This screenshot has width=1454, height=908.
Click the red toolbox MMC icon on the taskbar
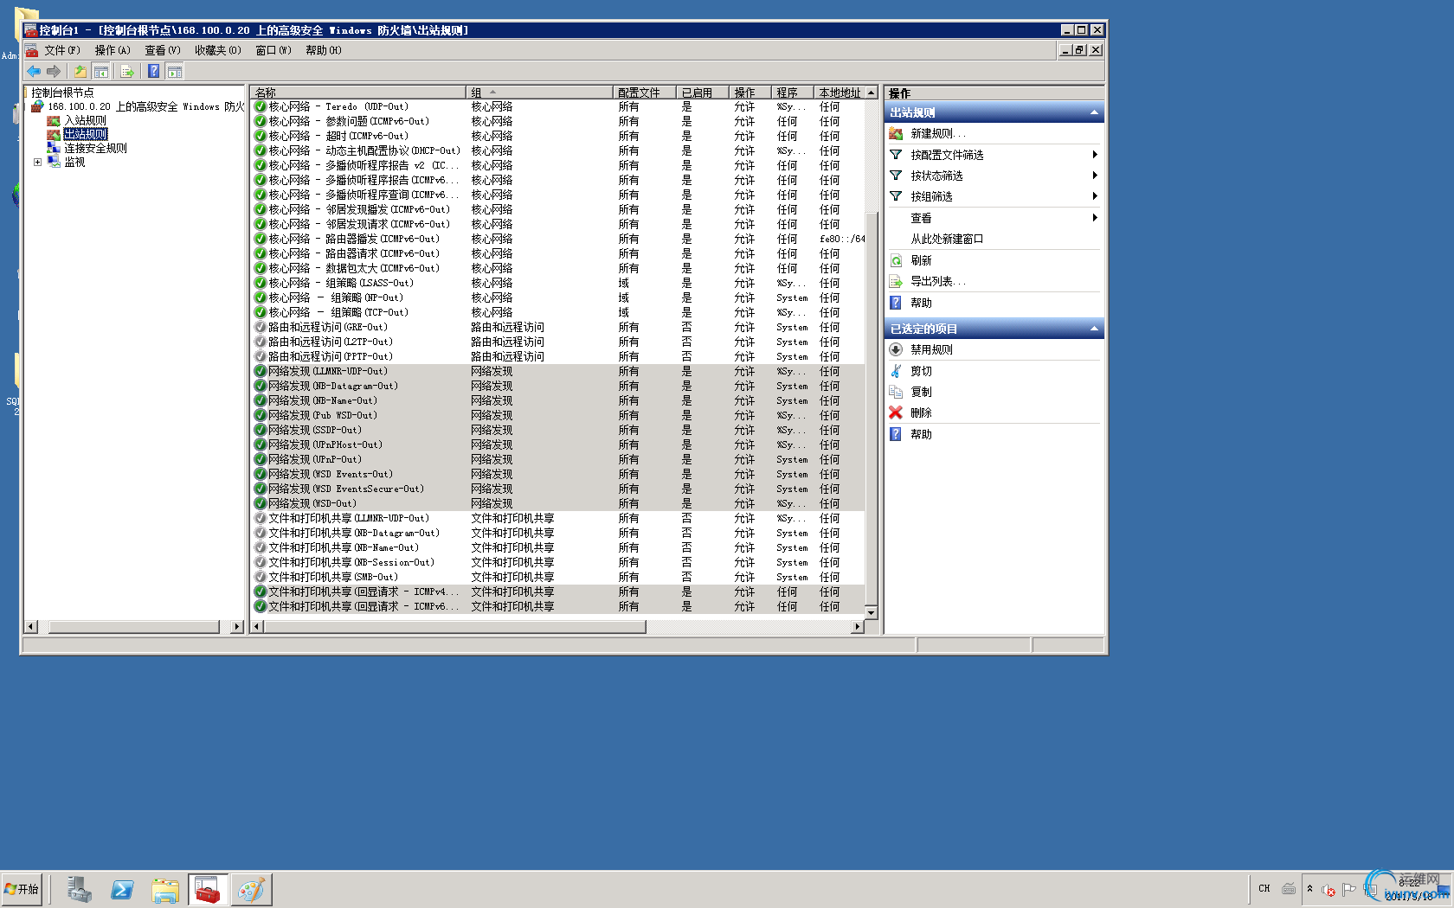click(208, 889)
